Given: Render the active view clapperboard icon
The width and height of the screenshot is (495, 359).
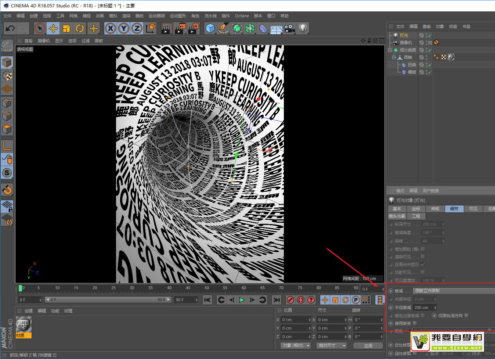Looking at the screenshot, I should 166,28.
